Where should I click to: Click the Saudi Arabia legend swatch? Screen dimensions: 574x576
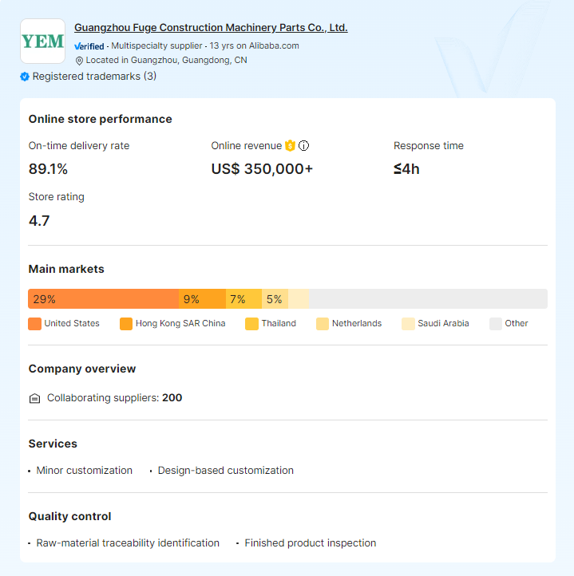[x=408, y=324]
